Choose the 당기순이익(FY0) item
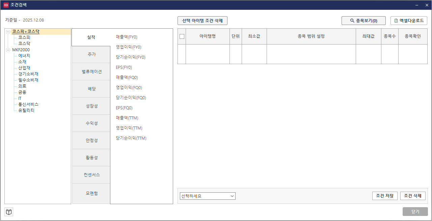 [x=131, y=57]
